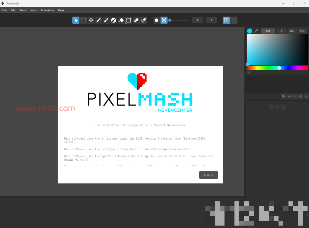
Task: Maximize the Pixelmash window
Action: (x=294, y=3)
